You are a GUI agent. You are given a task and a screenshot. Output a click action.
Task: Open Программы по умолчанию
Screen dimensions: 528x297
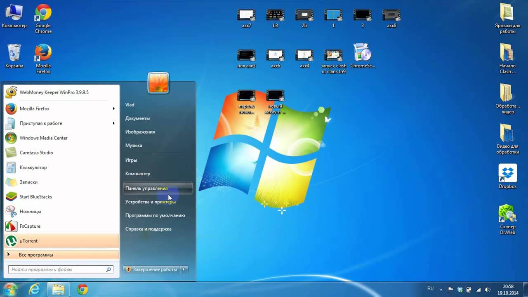158,215
